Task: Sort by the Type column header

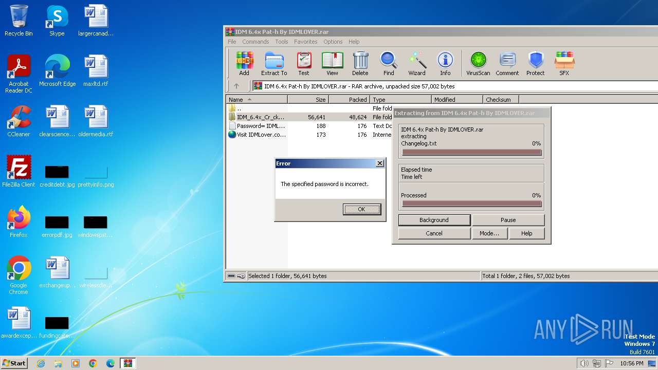Action: 401,100
